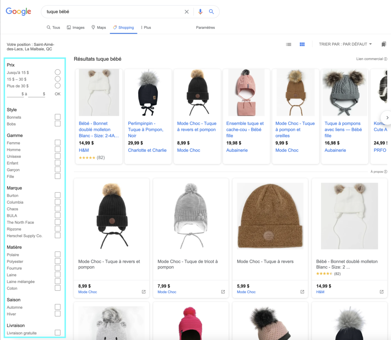Open the grey Tuque de tricot à pompon thumbnail
The image size is (391, 340).
point(191,216)
